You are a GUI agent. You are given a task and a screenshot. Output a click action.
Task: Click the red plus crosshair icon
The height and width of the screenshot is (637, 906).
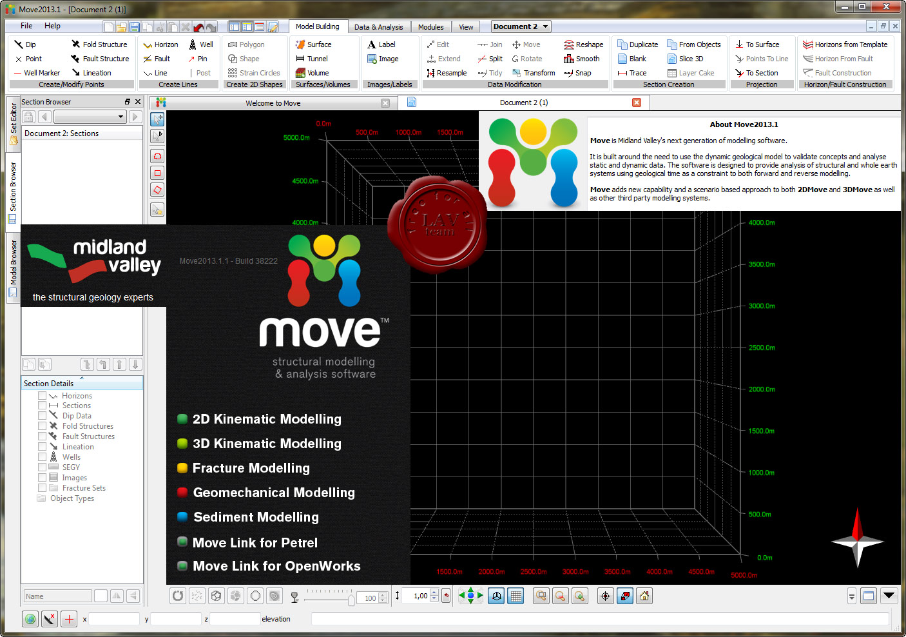coord(69,619)
